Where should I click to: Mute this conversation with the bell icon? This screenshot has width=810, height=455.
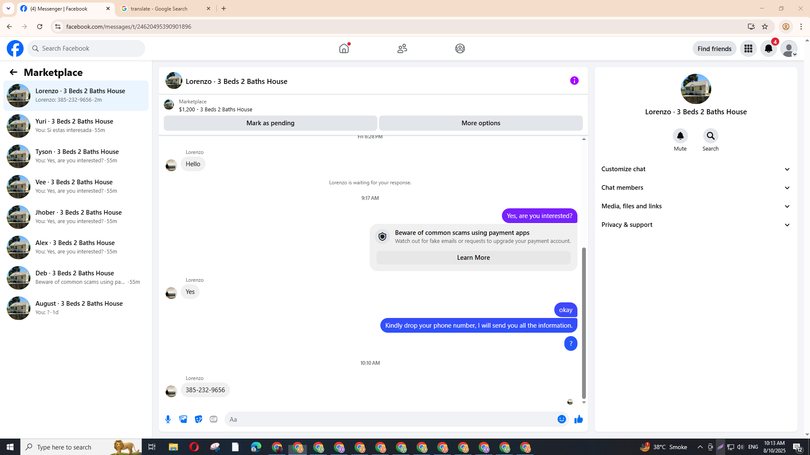tap(680, 136)
